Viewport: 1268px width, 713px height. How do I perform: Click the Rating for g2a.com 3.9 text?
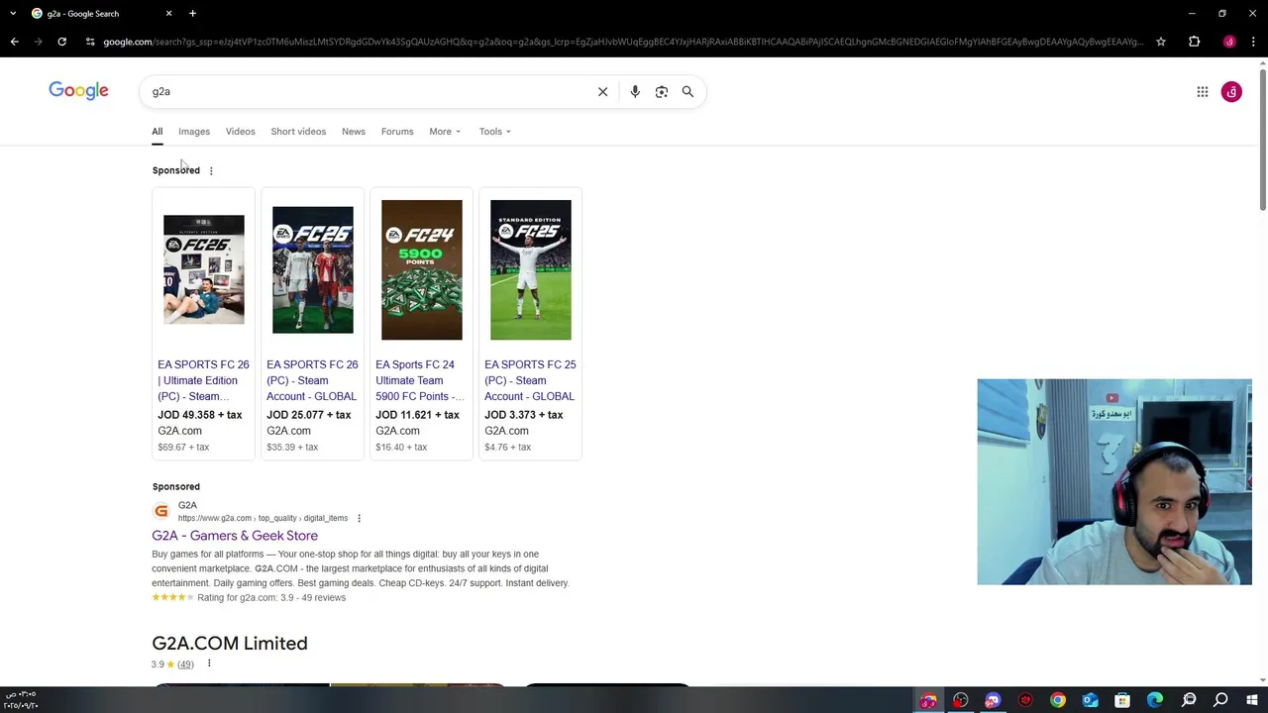[271, 598]
